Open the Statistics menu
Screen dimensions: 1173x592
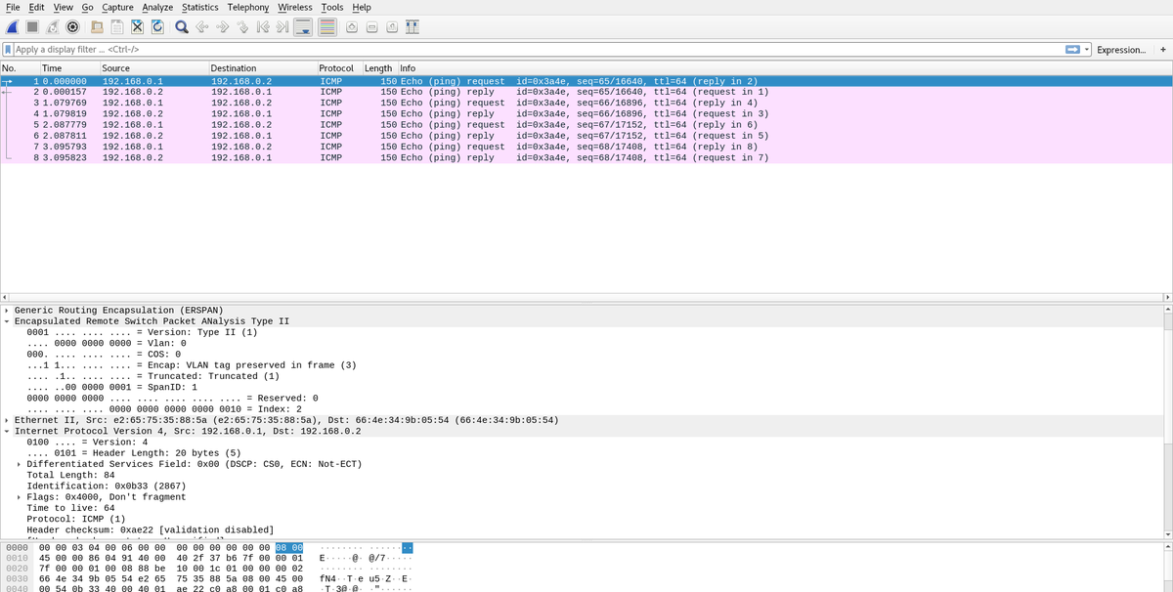(200, 7)
